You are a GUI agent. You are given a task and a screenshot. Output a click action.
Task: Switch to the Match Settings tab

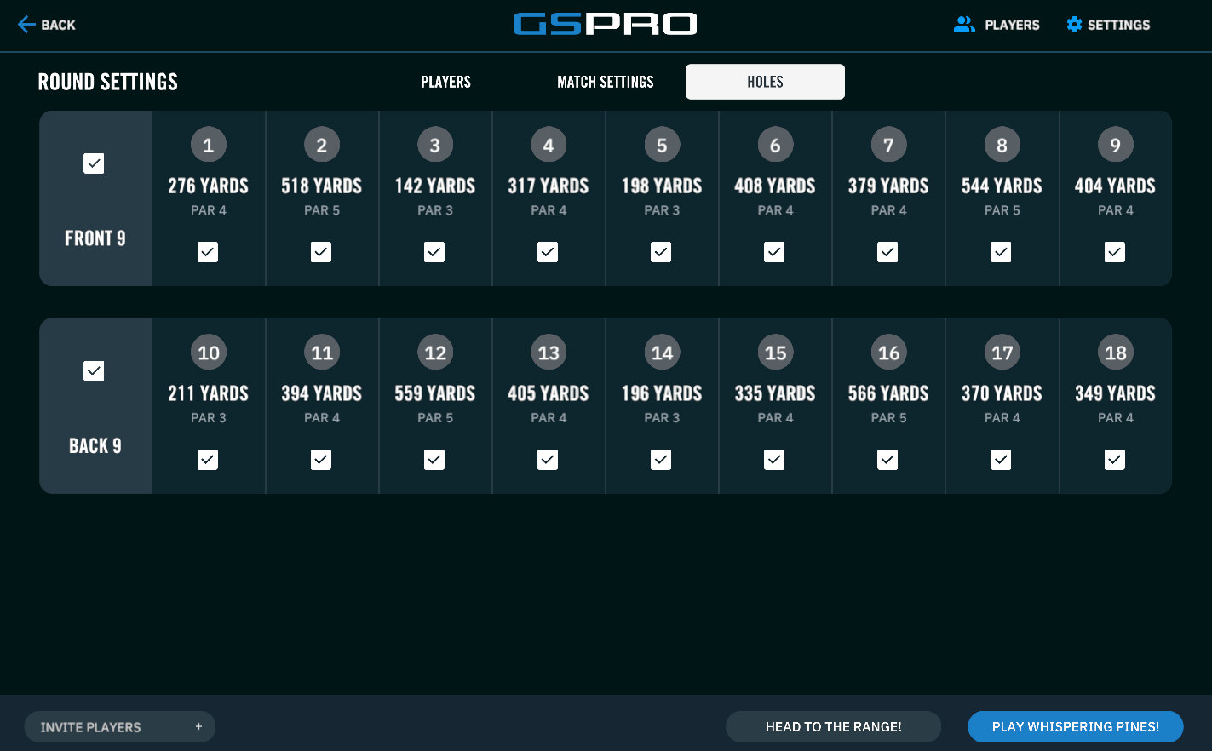(x=606, y=82)
